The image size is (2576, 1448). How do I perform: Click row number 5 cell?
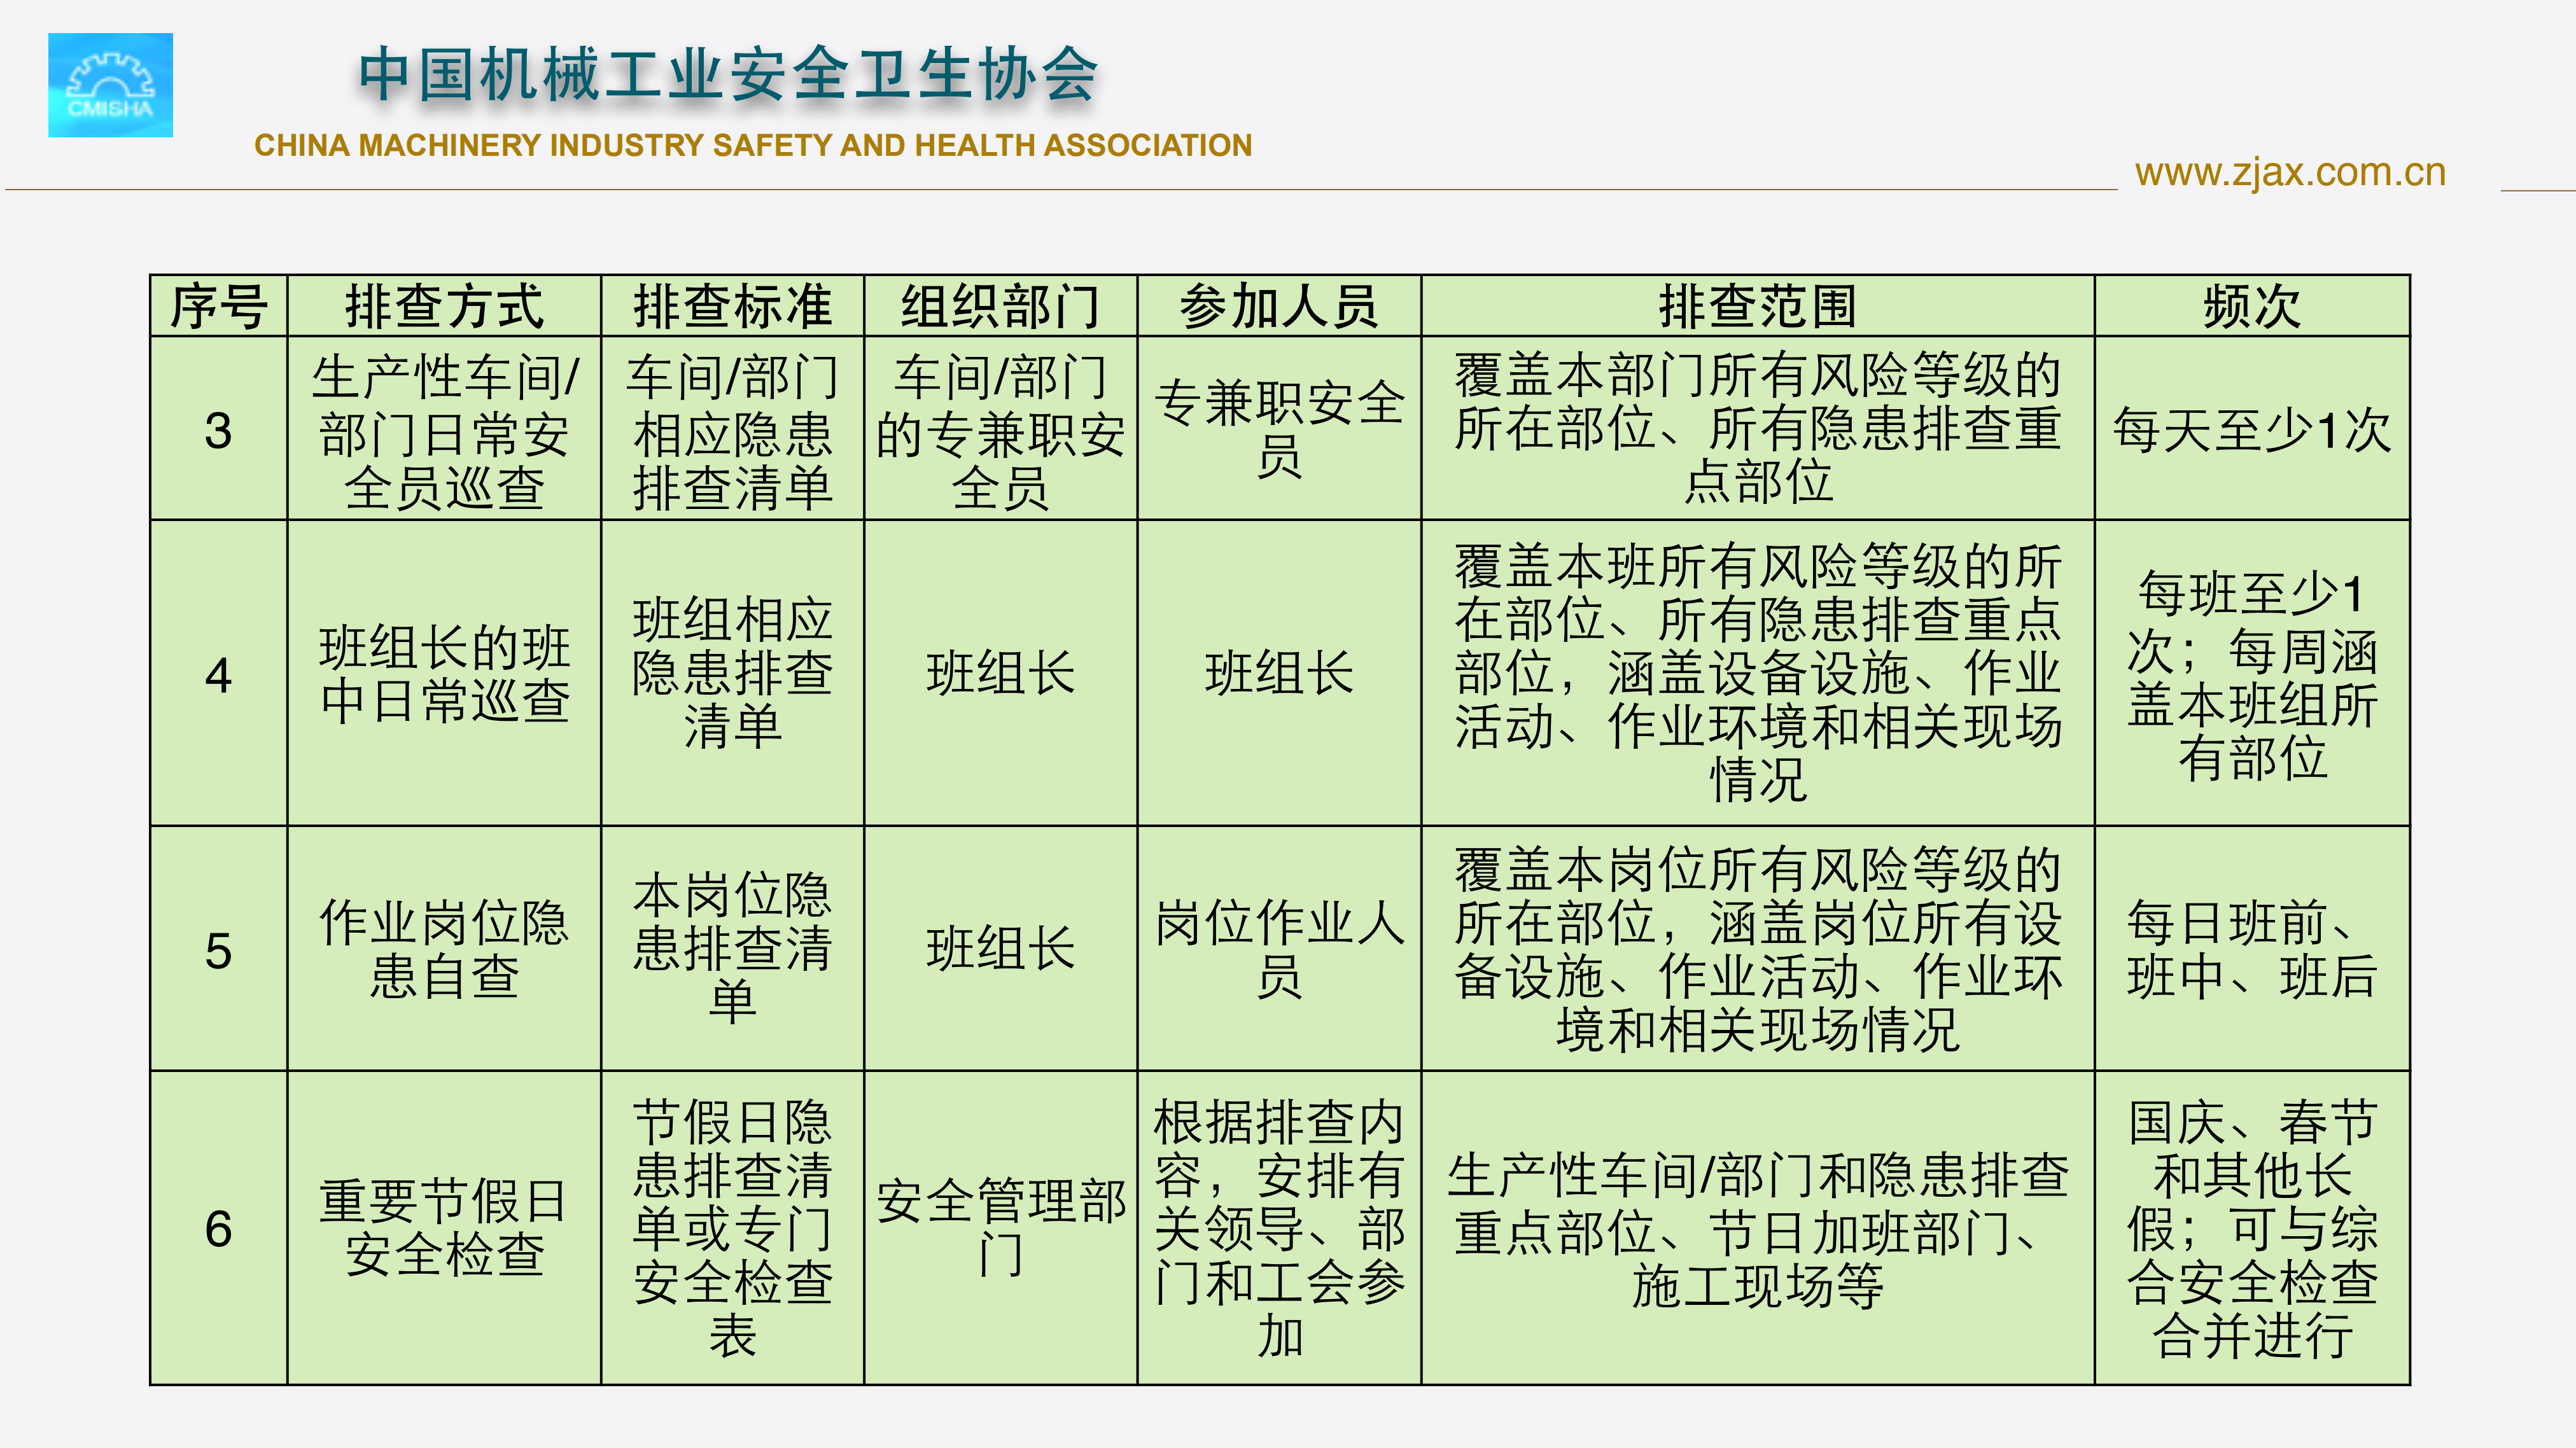click(219, 949)
